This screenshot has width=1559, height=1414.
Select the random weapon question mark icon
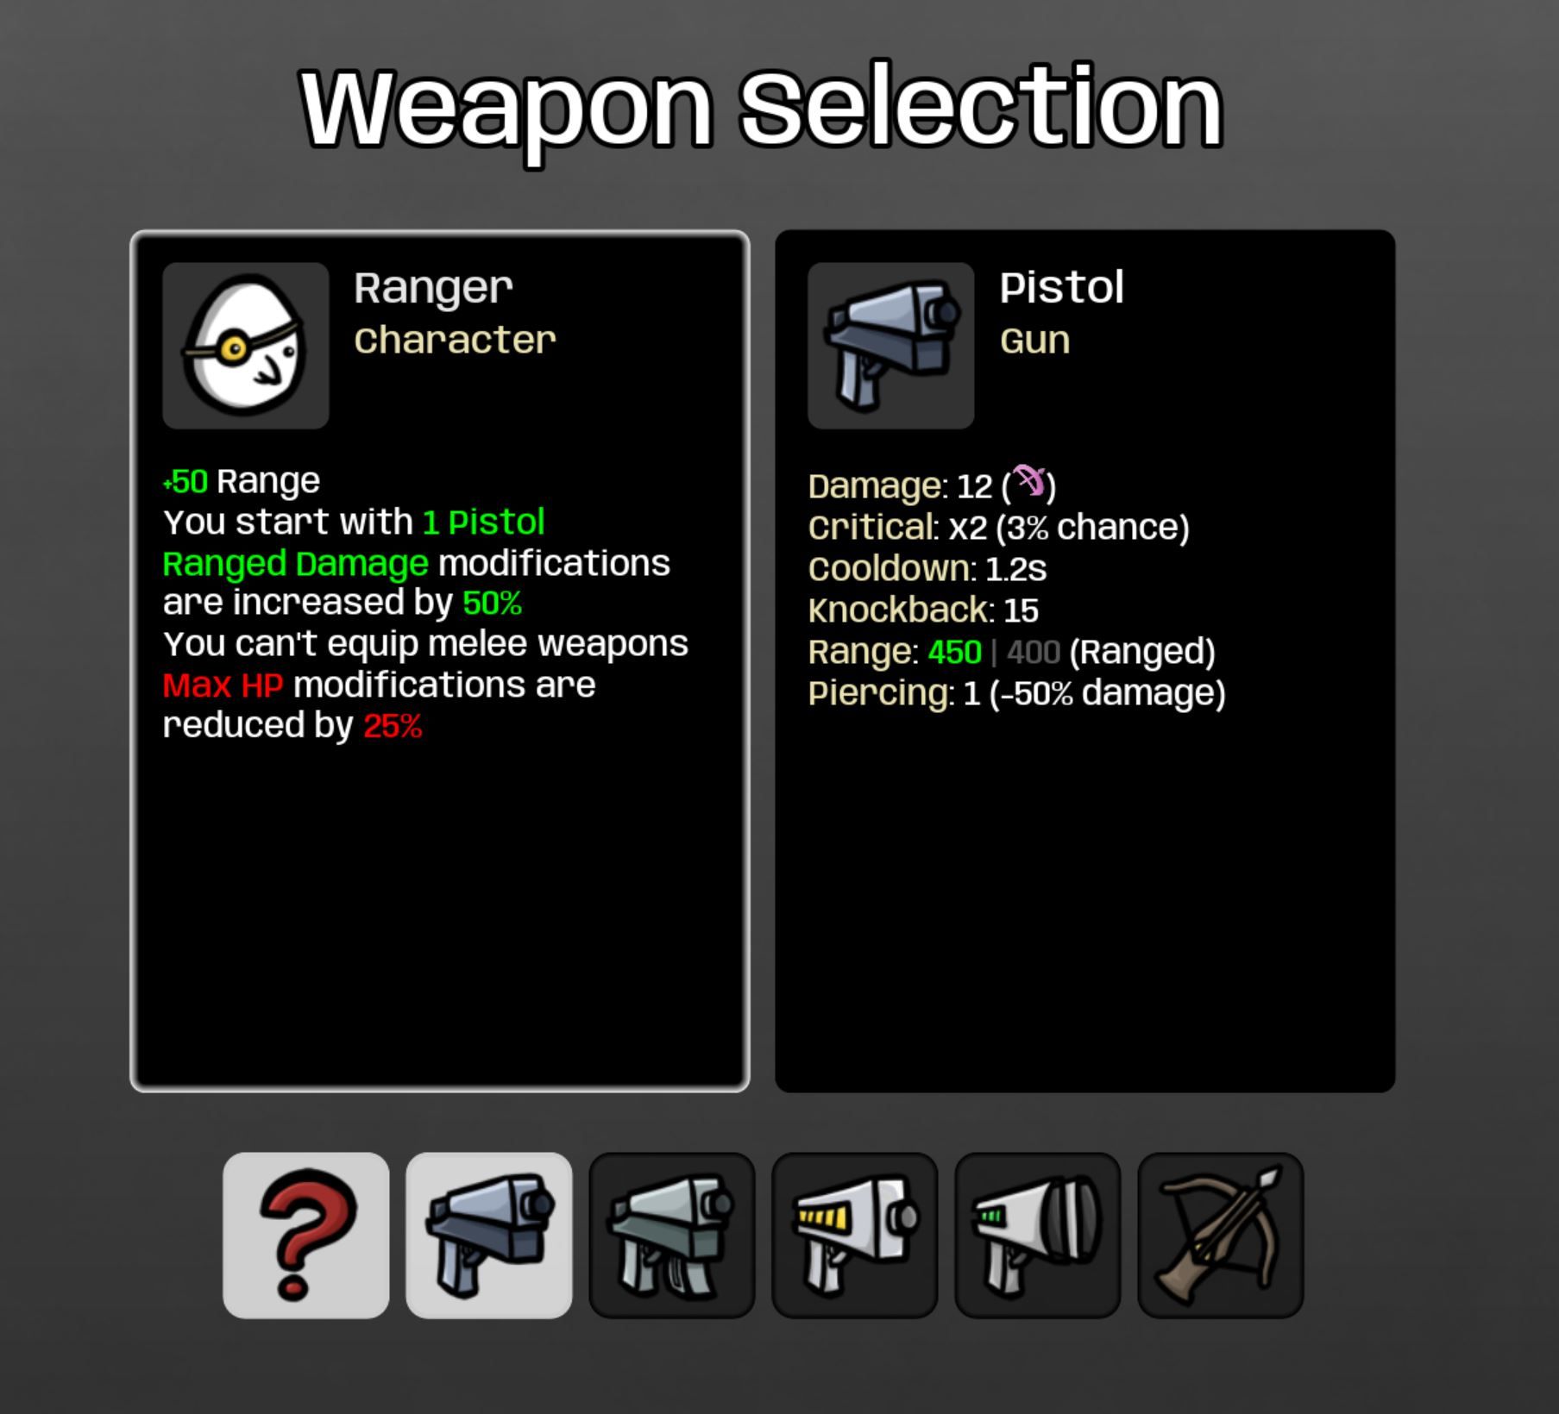pyautogui.click(x=306, y=1235)
